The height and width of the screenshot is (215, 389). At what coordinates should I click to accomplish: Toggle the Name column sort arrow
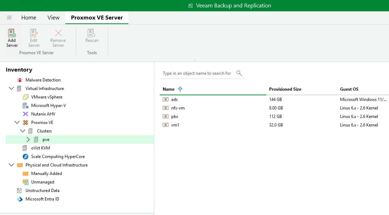[180, 89]
